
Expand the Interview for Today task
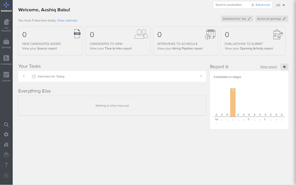tap(201, 76)
